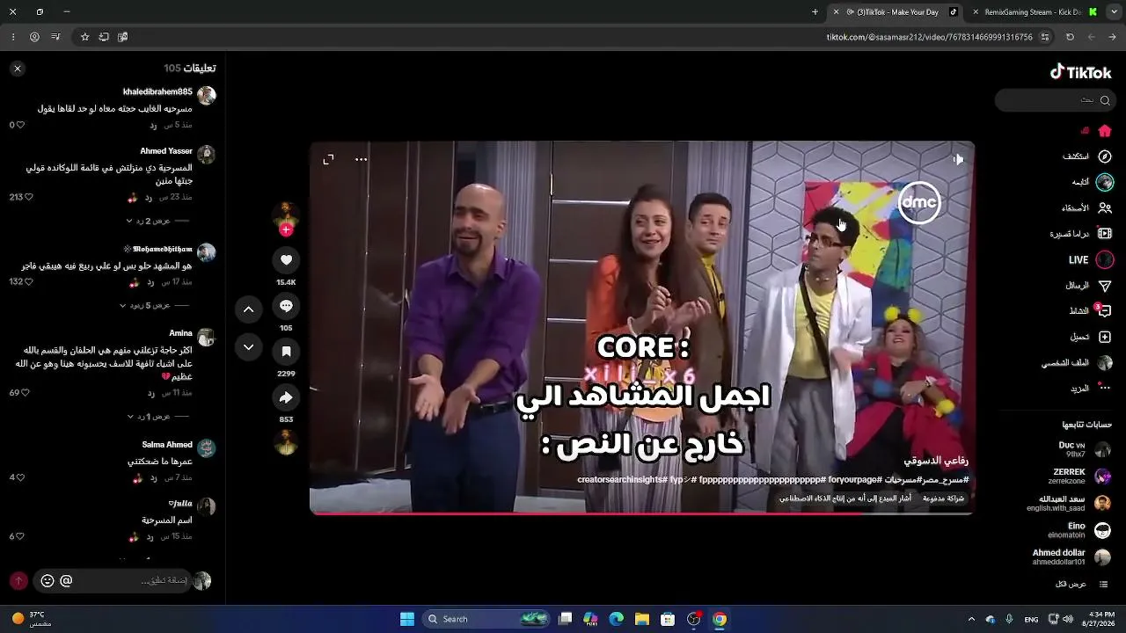Save the video with the bookmark button
Image resolution: width=1126 pixels, height=633 pixels.
[286, 352]
